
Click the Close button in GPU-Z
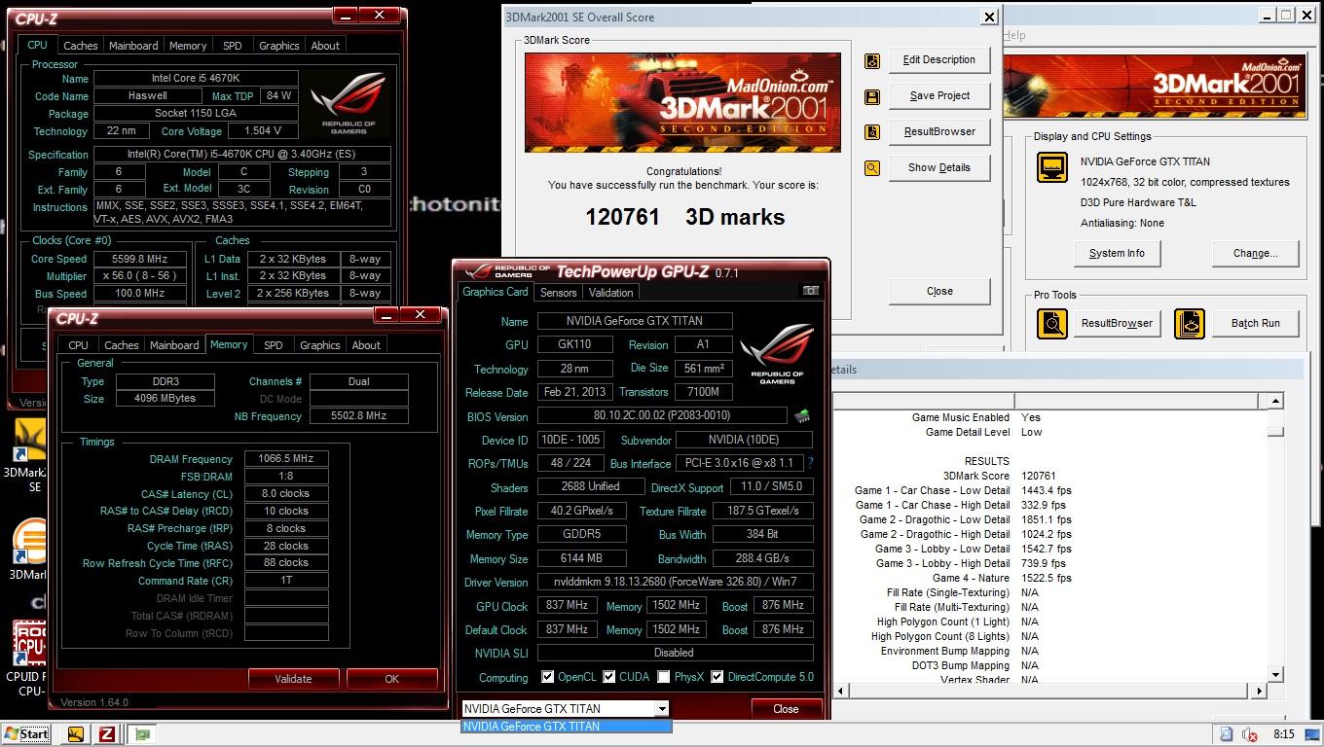click(x=786, y=709)
